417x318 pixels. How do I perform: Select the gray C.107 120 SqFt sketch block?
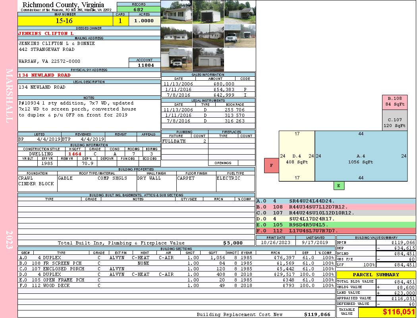tap(395, 120)
